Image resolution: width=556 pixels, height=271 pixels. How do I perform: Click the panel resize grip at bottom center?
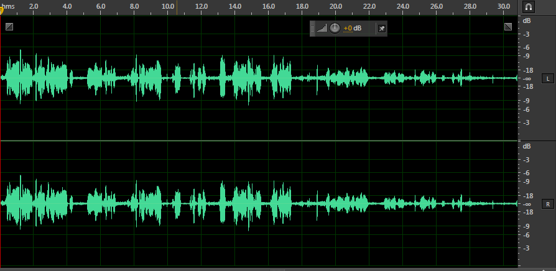click(x=277, y=270)
